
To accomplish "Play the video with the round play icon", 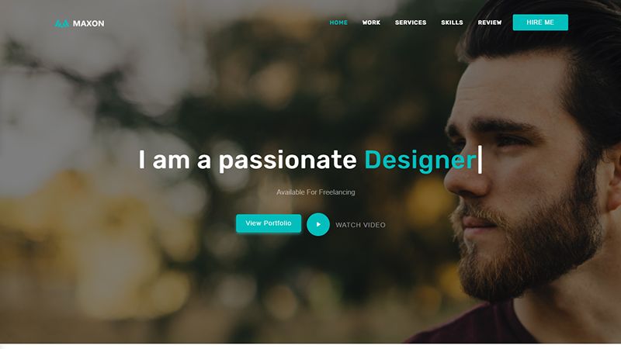I will 318,224.
